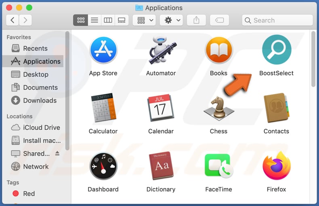
Task: Select the Calendar app icon
Action: tap(161, 108)
